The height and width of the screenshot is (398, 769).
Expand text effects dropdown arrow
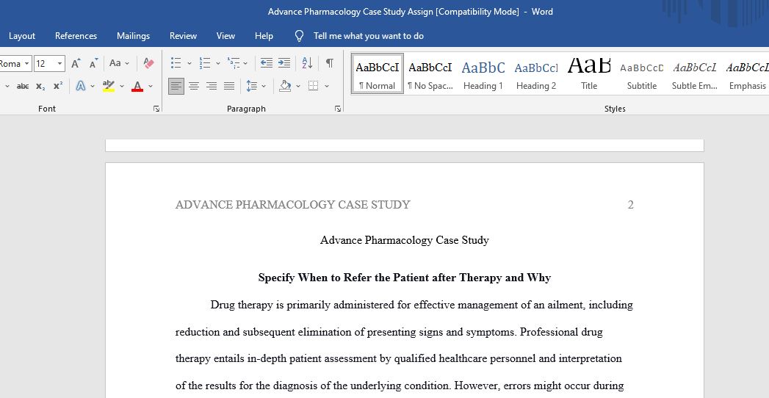93,86
